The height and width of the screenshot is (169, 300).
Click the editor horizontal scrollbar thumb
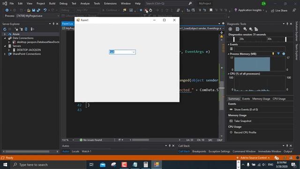140,140
